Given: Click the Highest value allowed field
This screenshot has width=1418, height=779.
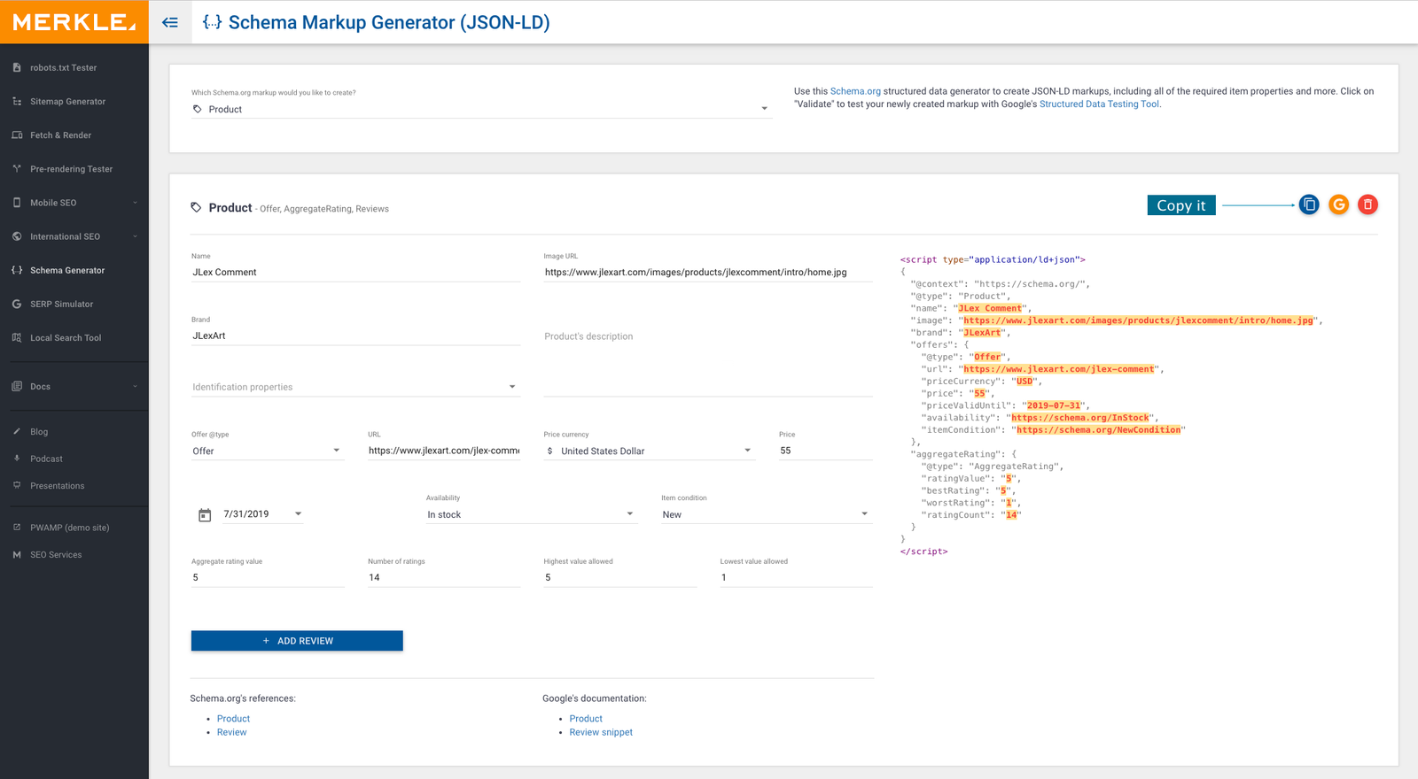Looking at the screenshot, I should click(x=620, y=577).
